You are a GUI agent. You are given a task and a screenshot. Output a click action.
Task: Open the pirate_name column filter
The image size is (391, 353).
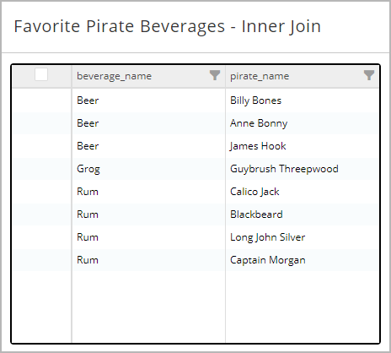[369, 75]
